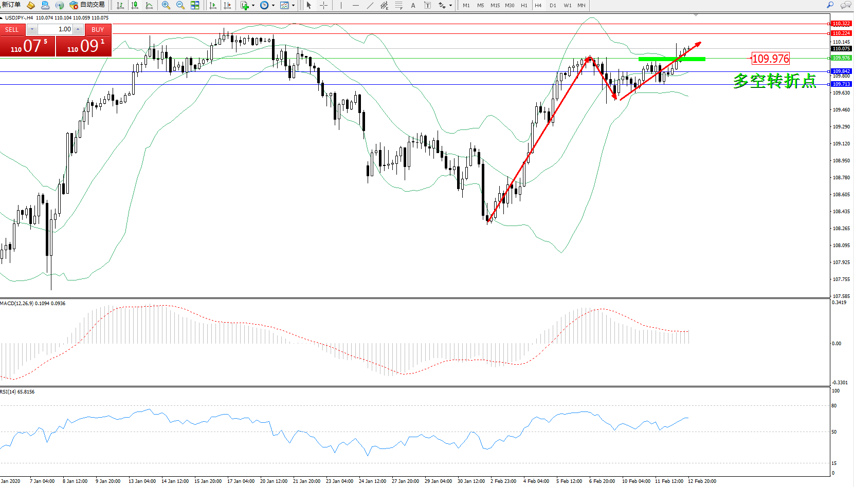Viewport: 854px width, 487px height.
Task: Choose the horizontal line drawing tool
Action: [x=355, y=5]
